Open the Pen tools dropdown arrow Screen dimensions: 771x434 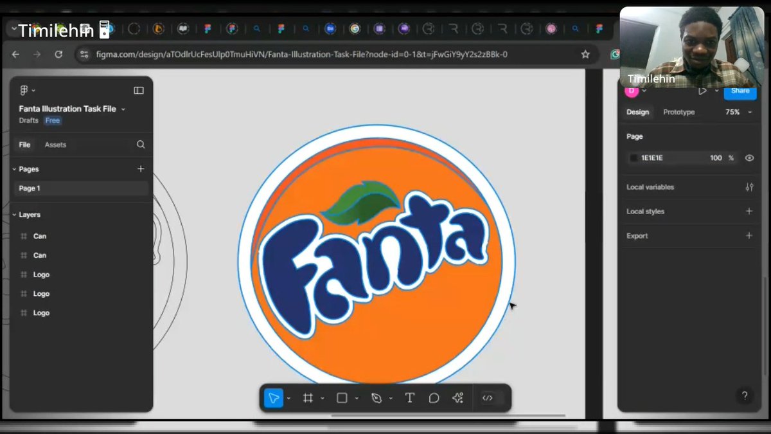[x=391, y=399]
